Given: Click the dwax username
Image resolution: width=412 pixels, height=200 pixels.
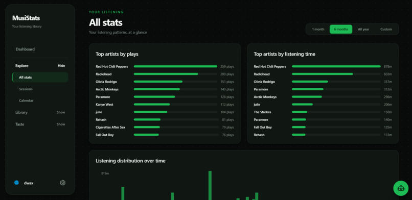Looking at the screenshot, I should tap(29, 183).
